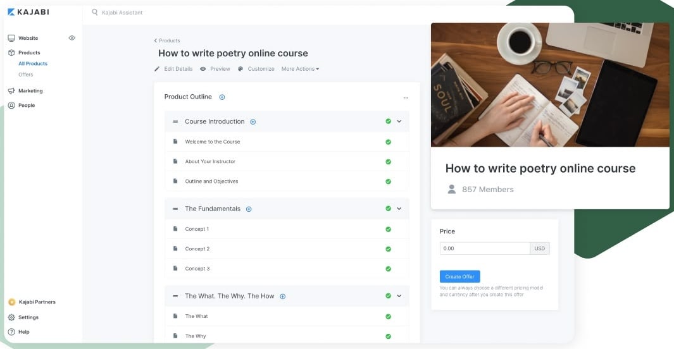The width and height of the screenshot is (674, 349).
Task: Select Offers in sidebar
Action: point(25,75)
